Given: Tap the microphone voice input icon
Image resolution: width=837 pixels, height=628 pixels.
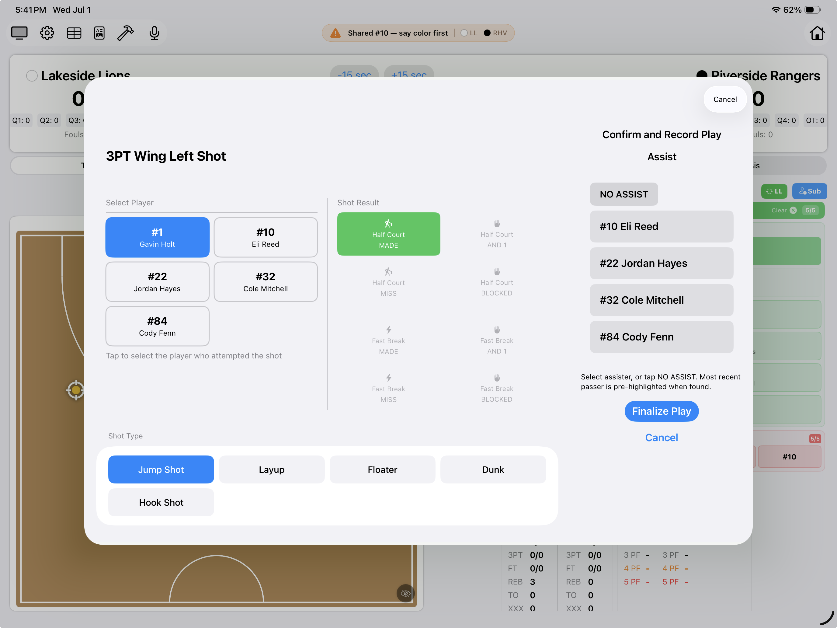Looking at the screenshot, I should tap(154, 33).
